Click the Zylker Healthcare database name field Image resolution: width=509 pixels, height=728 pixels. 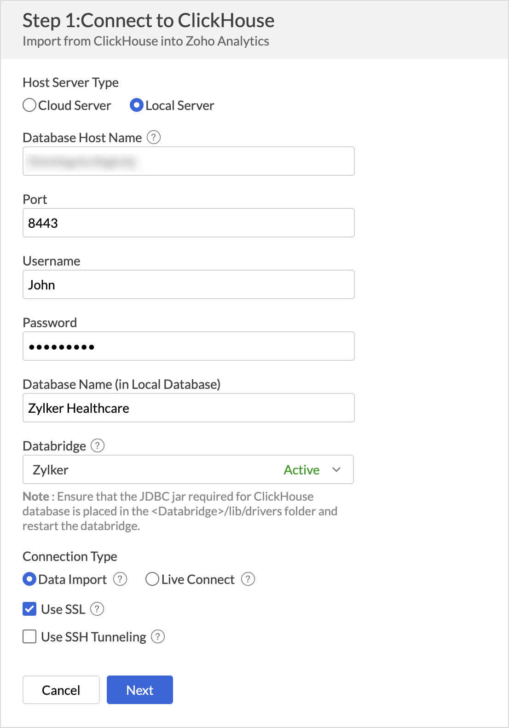click(189, 408)
